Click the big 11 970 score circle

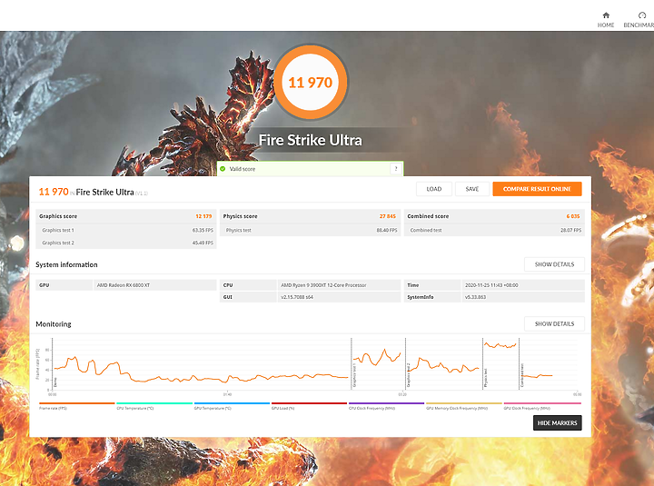coord(311,82)
